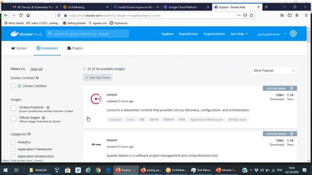
Task: Open page actions three-dots menu
Action: click(238, 15)
